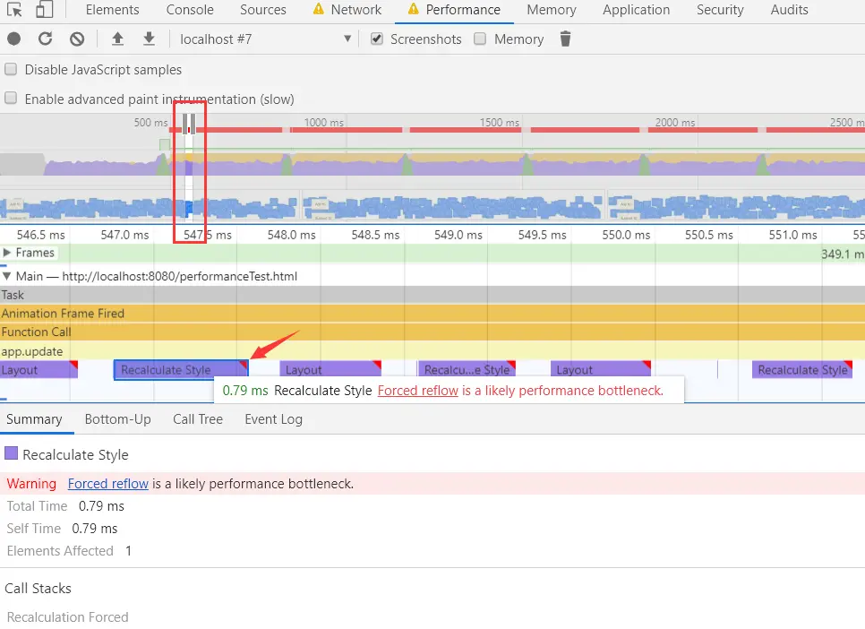The width and height of the screenshot is (865, 629).
Task: Select the Animation Frame Fired event
Action: (x=432, y=313)
